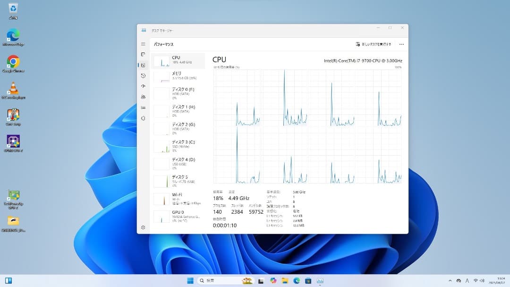
Task: Open the Users view
Action: point(143,96)
